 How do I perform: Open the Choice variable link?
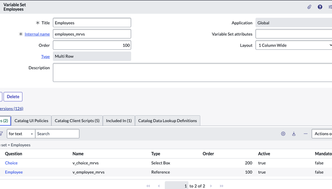point(11,163)
